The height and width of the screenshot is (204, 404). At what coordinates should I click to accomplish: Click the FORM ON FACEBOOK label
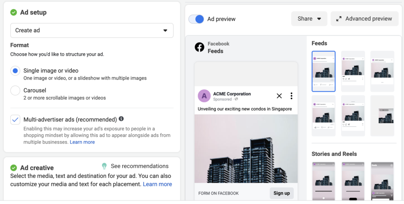219,193
